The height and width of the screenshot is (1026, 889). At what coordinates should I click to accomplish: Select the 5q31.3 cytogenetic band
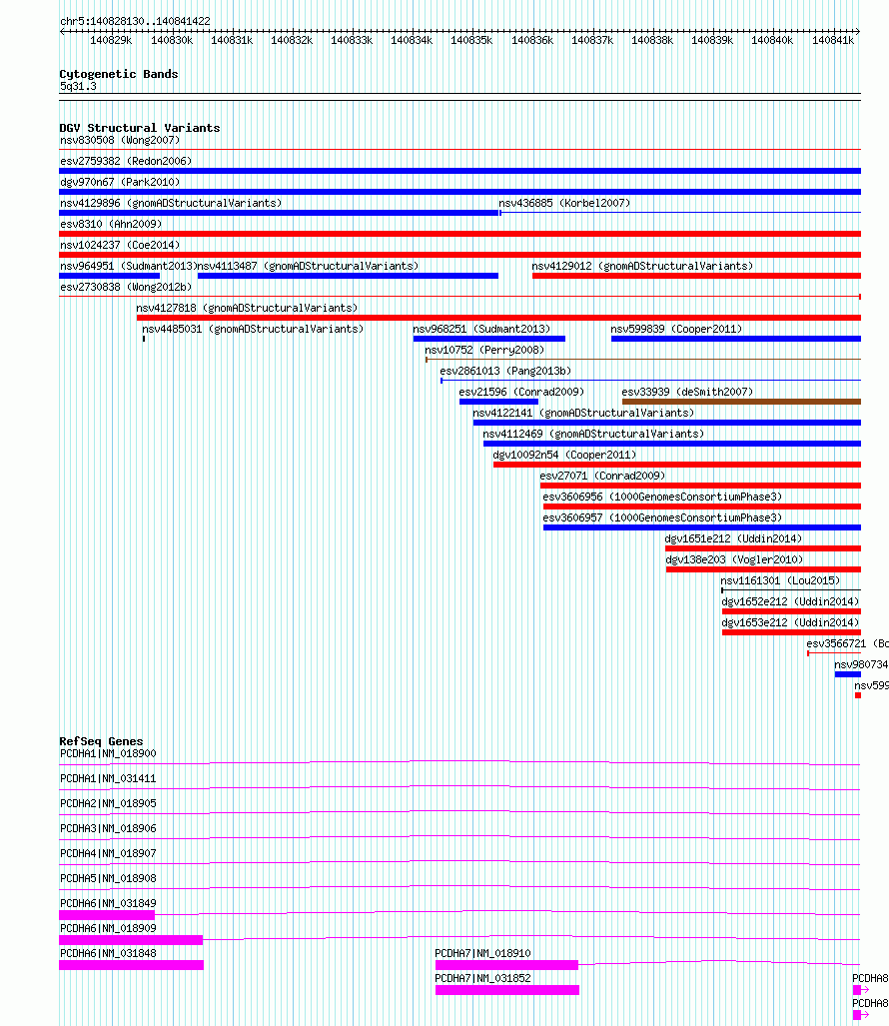[459, 97]
